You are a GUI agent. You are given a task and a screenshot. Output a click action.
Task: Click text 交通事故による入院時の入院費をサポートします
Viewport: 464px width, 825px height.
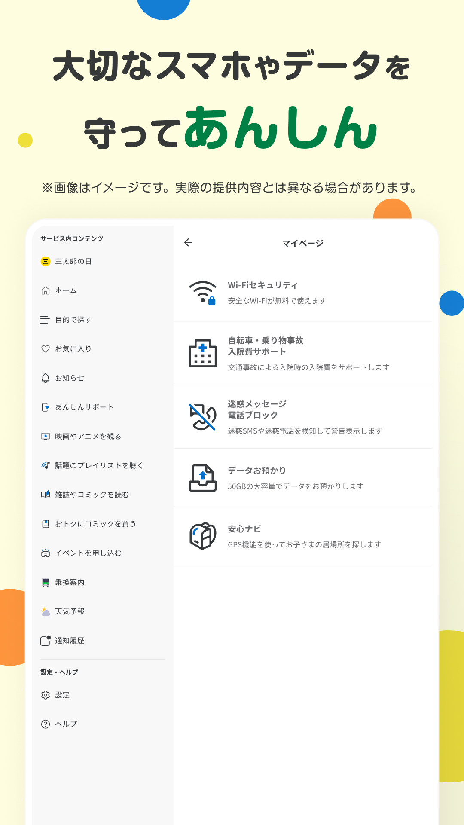(308, 367)
